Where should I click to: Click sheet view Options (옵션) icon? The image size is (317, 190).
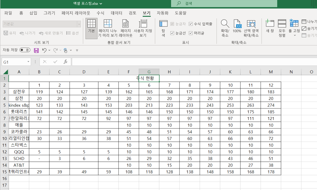coord(69,33)
